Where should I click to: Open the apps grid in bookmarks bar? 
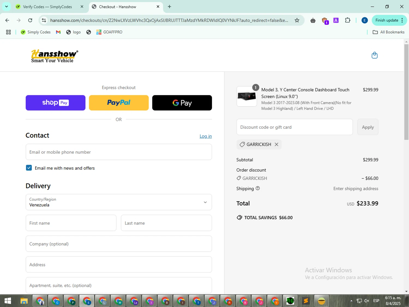click(8, 32)
